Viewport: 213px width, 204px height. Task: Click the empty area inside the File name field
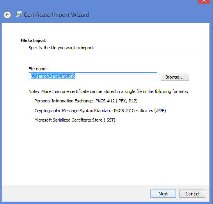click(x=115, y=77)
